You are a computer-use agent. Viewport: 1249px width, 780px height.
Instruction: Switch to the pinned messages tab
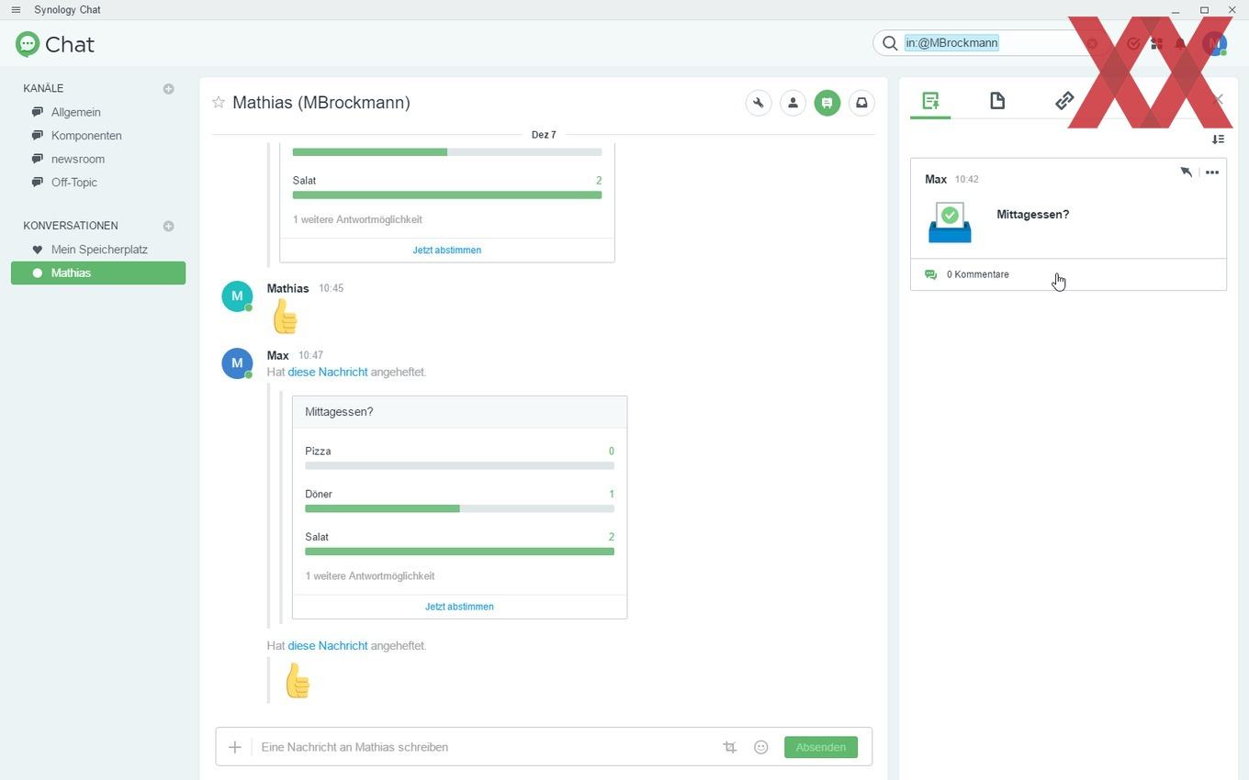coord(930,100)
